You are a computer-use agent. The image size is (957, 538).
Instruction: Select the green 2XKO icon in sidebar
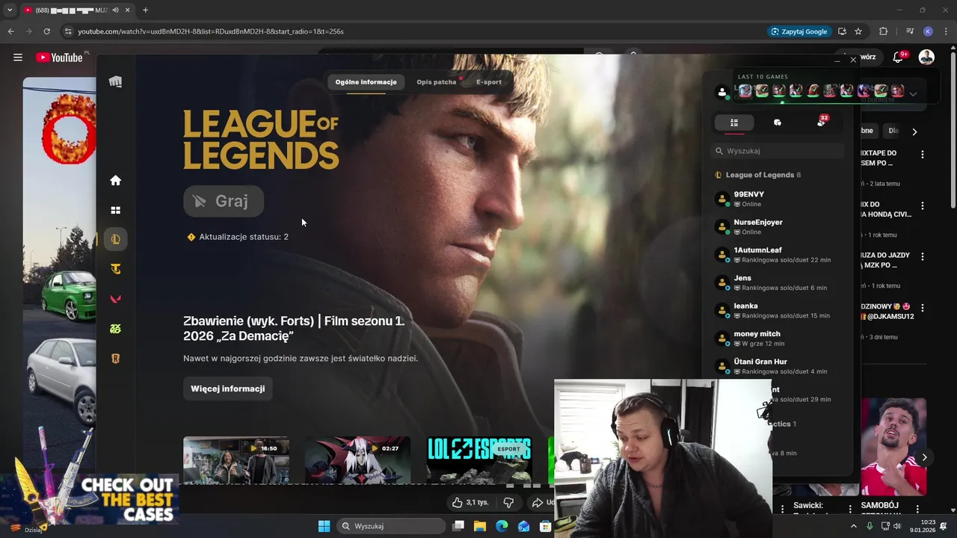115,329
